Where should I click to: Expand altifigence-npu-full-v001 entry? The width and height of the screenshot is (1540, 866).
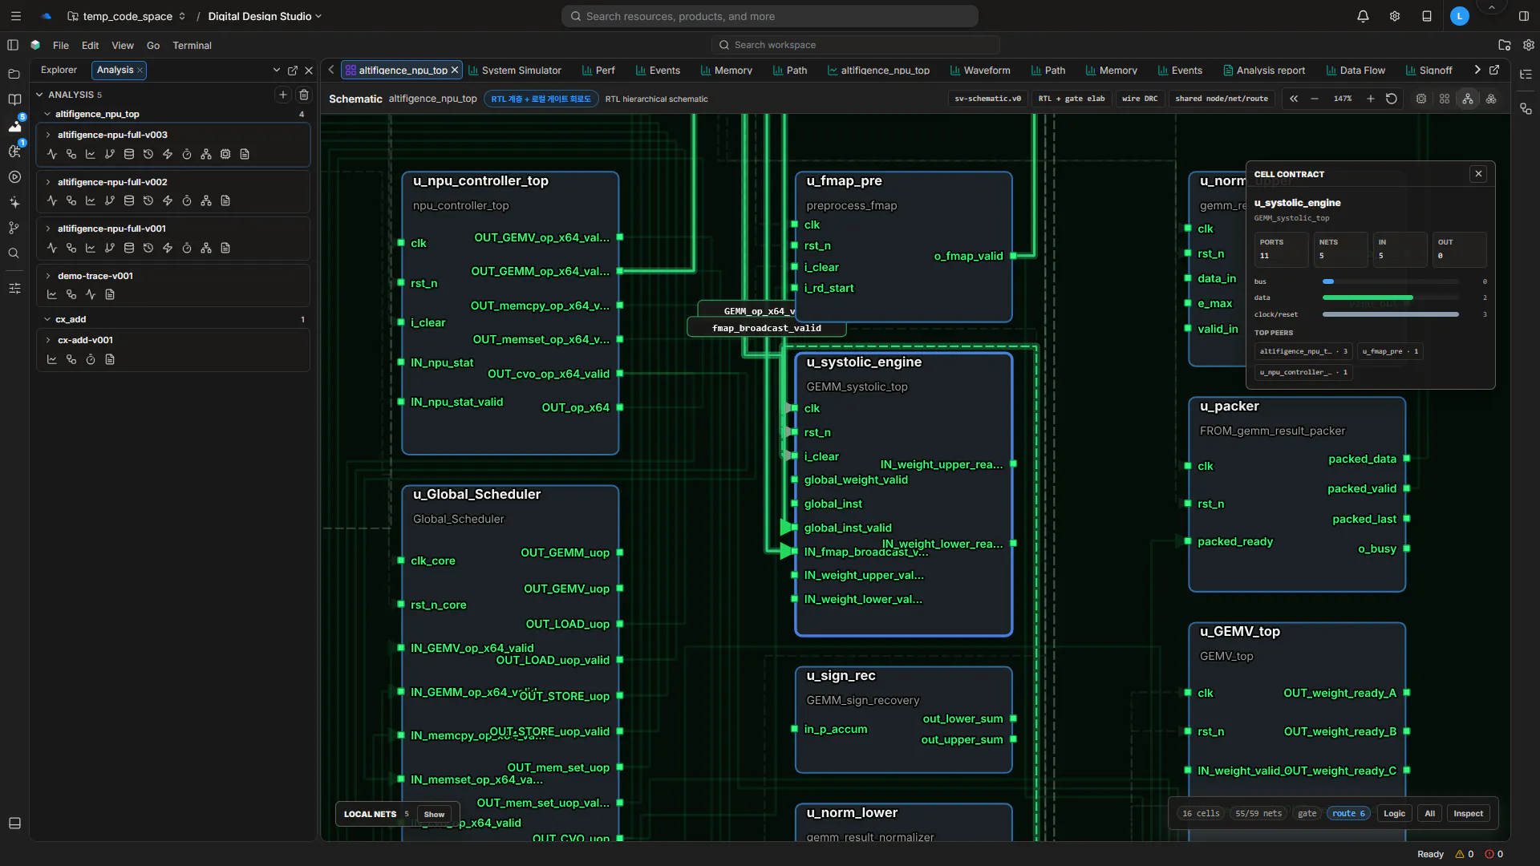click(x=48, y=229)
